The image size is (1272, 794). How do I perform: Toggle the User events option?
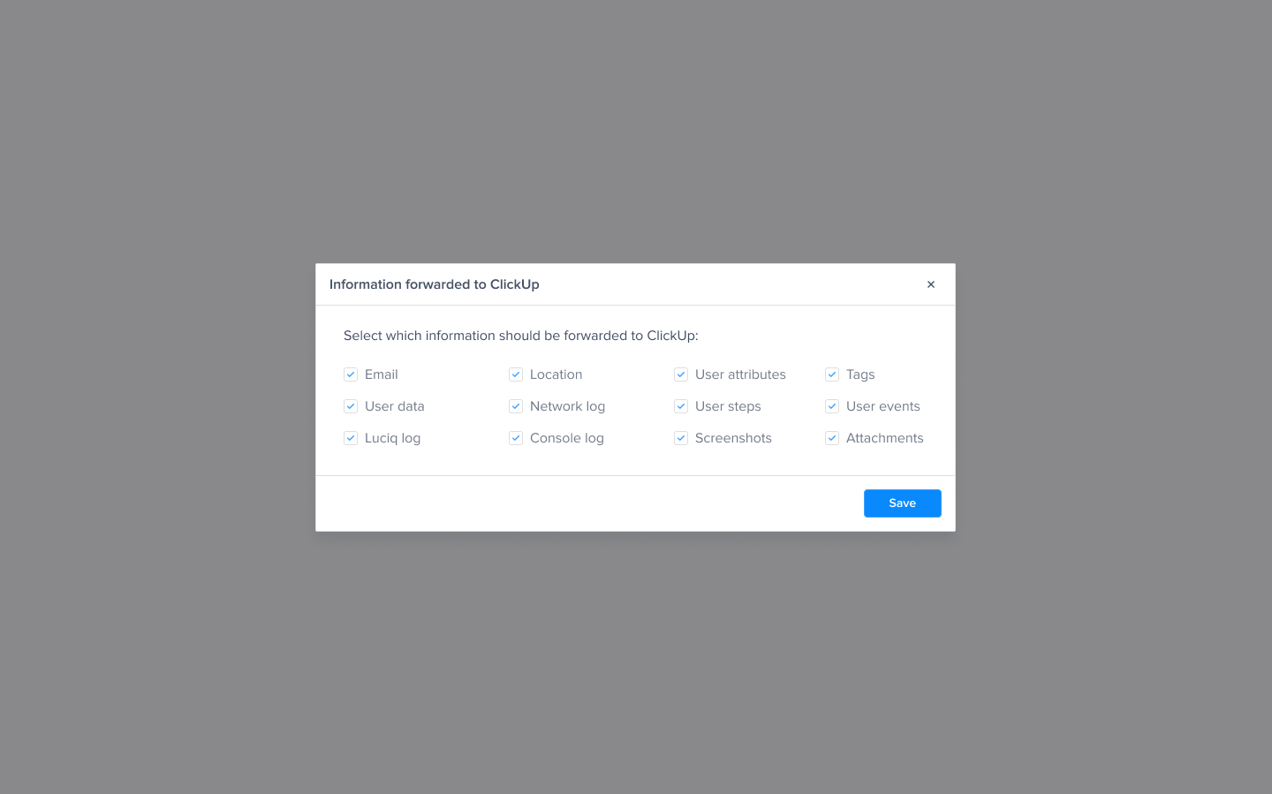click(x=832, y=406)
